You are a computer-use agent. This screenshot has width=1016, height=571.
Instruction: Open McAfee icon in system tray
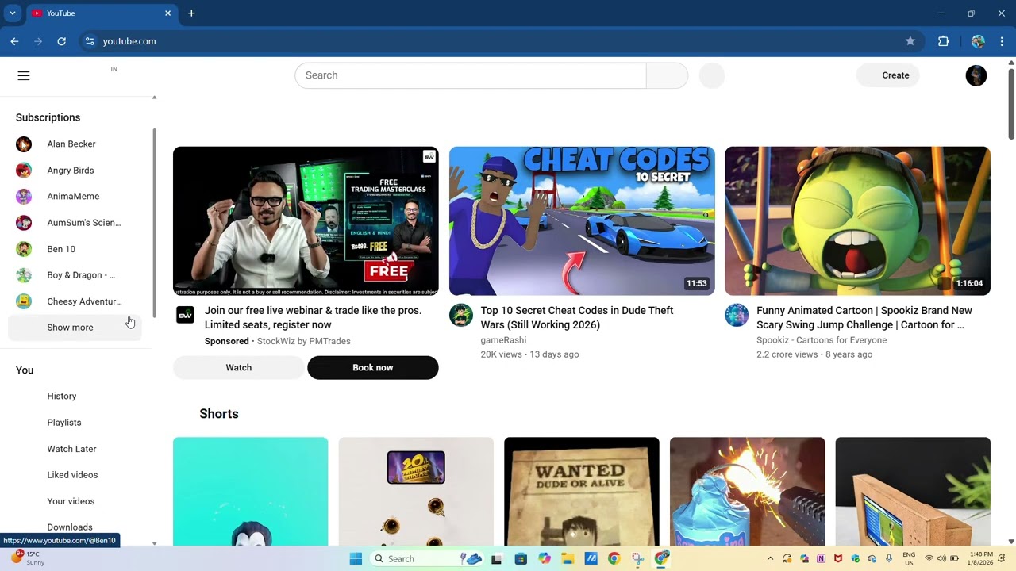[837, 558]
